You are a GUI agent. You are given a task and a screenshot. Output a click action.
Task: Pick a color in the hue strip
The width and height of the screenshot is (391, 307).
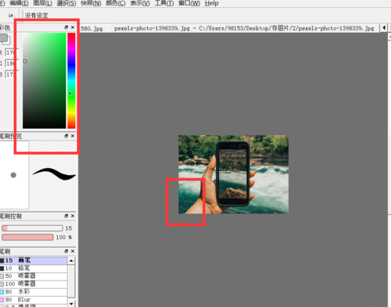(71, 80)
